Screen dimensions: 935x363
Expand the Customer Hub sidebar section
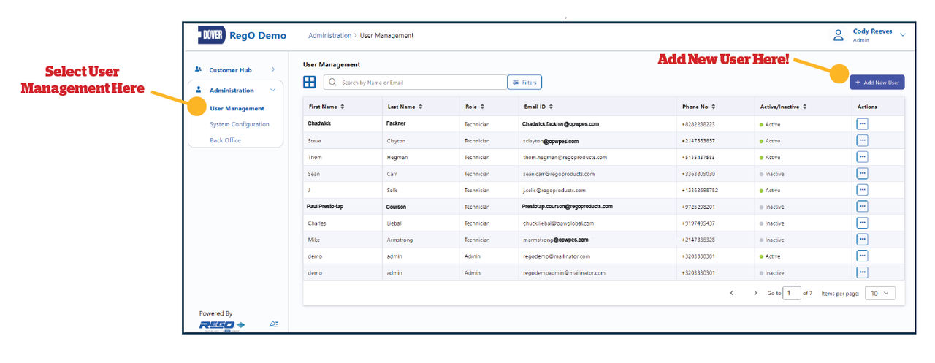point(272,69)
